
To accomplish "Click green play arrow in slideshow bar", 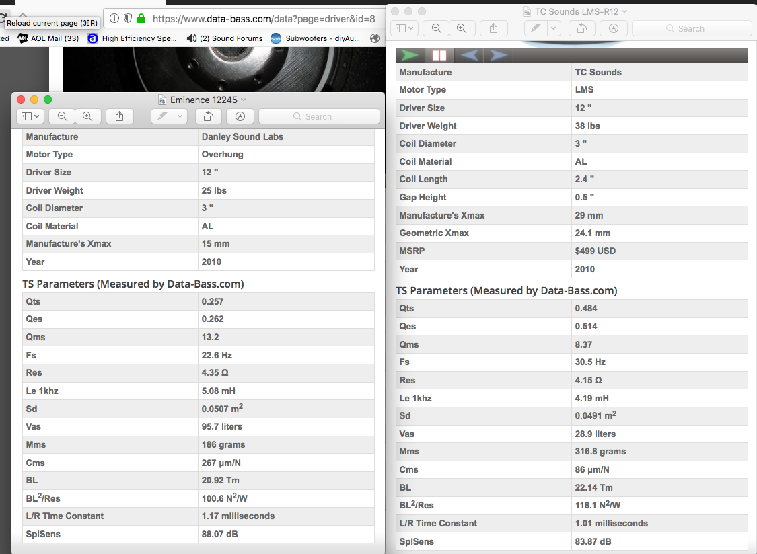I will (x=410, y=55).
